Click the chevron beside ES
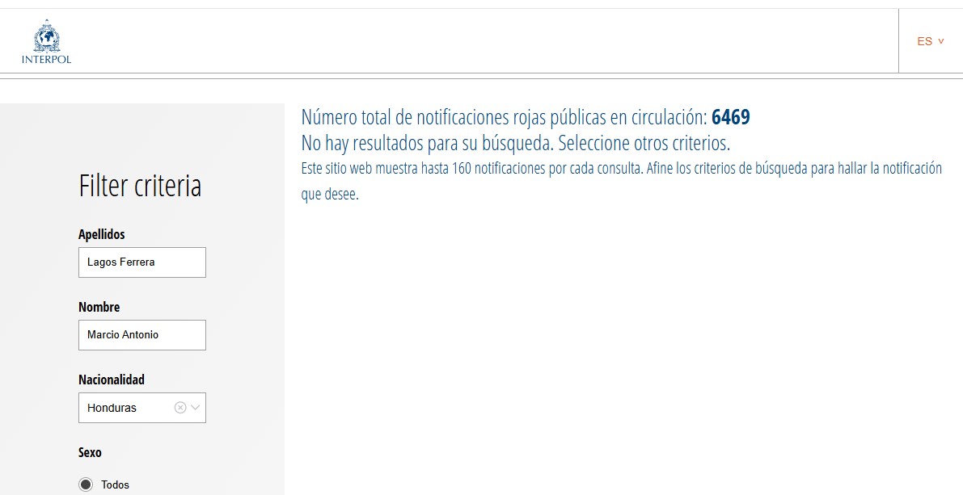963x495 pixels. pyautogui.click(x=940, y=41)
